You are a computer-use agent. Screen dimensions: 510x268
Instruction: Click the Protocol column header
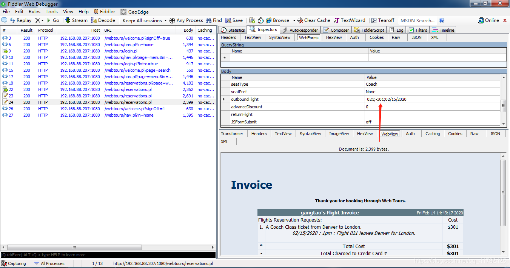point(46,30)
